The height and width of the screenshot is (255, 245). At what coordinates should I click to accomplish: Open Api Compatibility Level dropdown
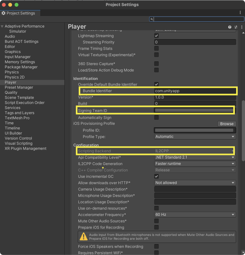(x=195, y=157)
